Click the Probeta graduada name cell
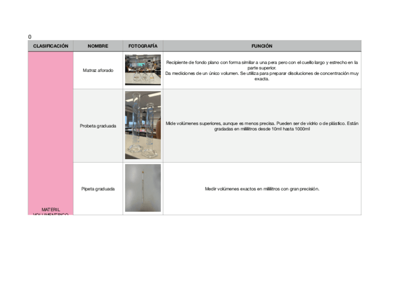The image size is (418, 295). [98, 126]
